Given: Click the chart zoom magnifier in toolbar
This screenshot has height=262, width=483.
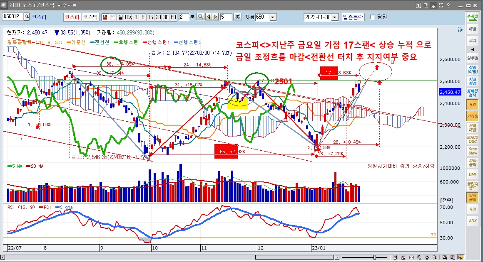Looking at the screenshot, I should pyautogui.click(x=200, y=17).
